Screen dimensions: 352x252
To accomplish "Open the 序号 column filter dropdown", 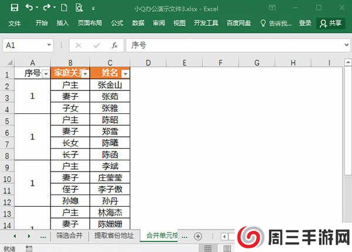I will pos(45,74).
